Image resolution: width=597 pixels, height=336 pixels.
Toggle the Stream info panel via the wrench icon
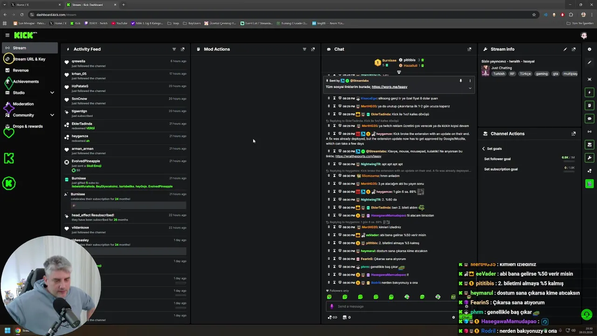[590, 158]
